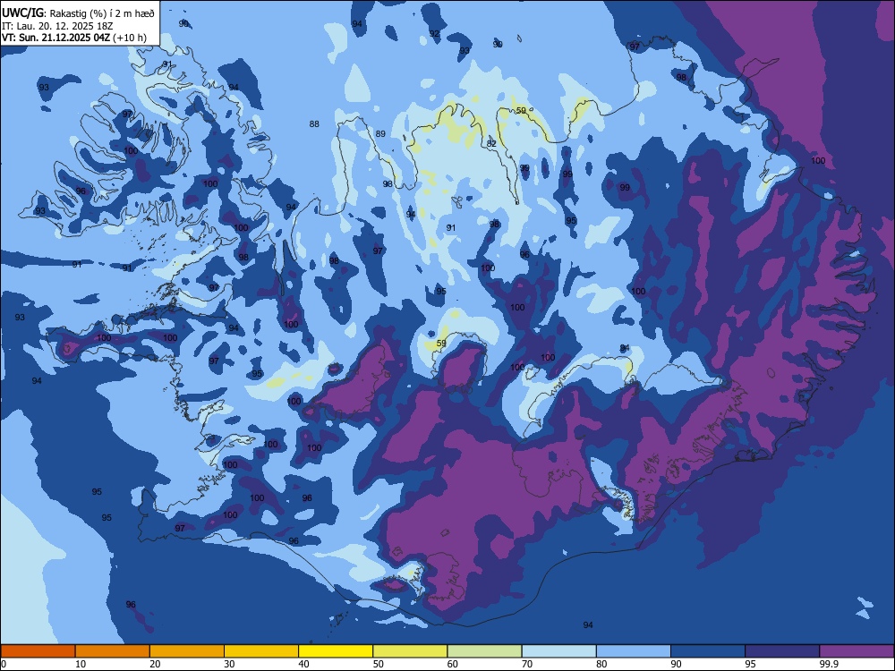Select the amber 20–30 legend color band

pyautogui.click(x=187, y=651)
